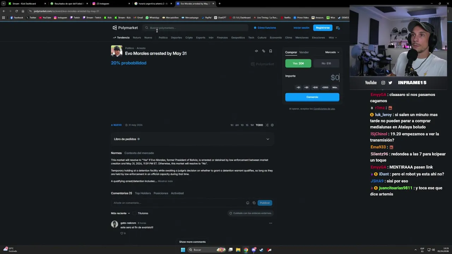Viewport: 452px width, 254px height.
Task: Select the 1S chart timeframe
Action: (x=247, y=125)
